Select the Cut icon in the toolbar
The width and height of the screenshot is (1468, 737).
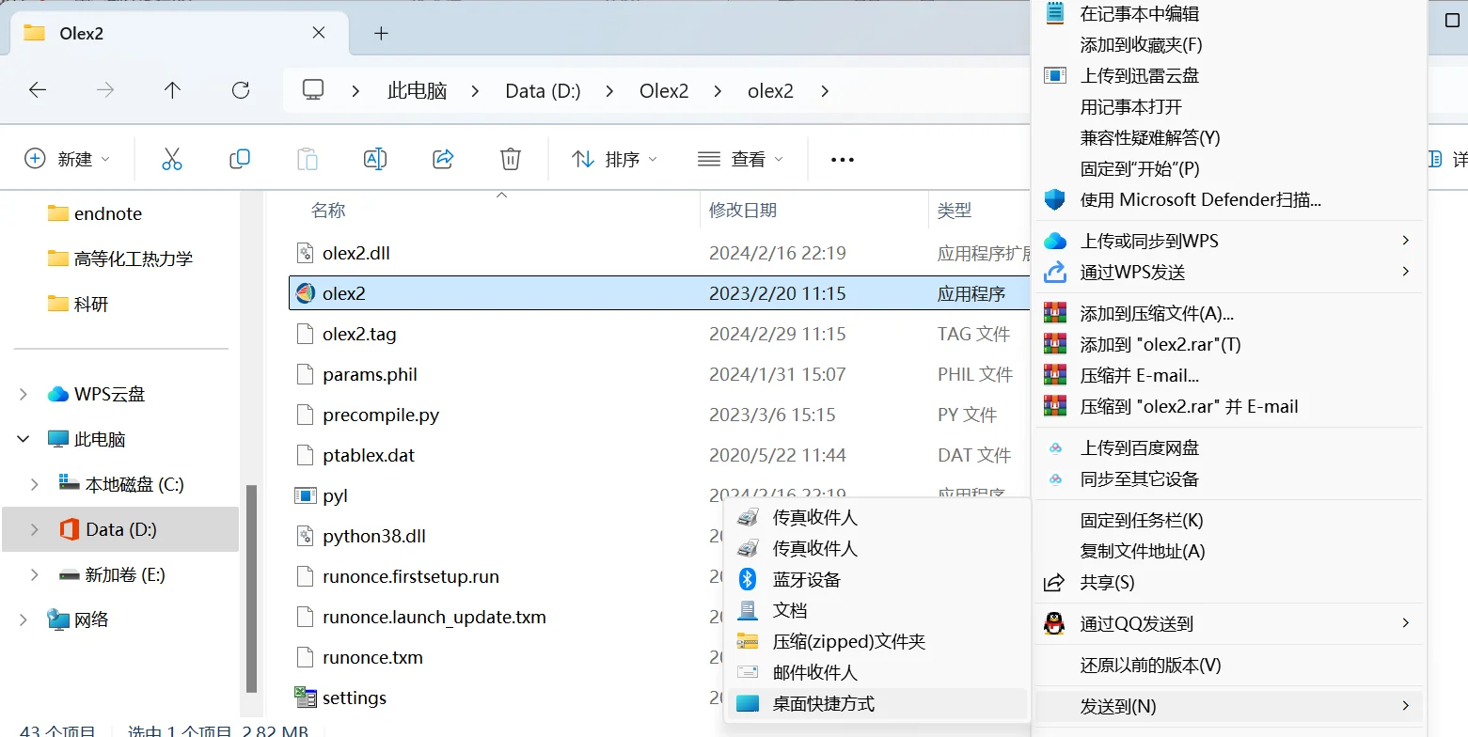tap(171, 158)
